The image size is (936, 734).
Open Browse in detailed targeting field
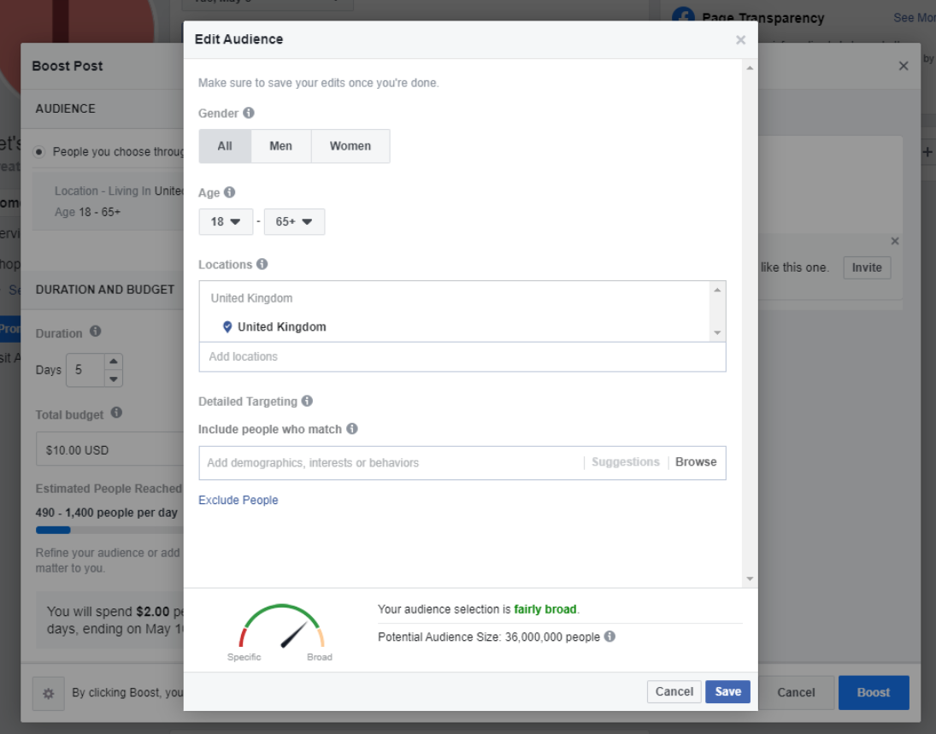coord(696,462)
